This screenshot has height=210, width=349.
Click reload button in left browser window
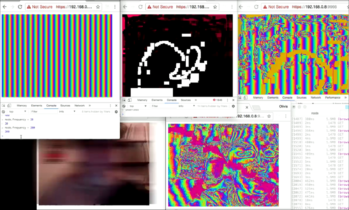pos(20,7)
